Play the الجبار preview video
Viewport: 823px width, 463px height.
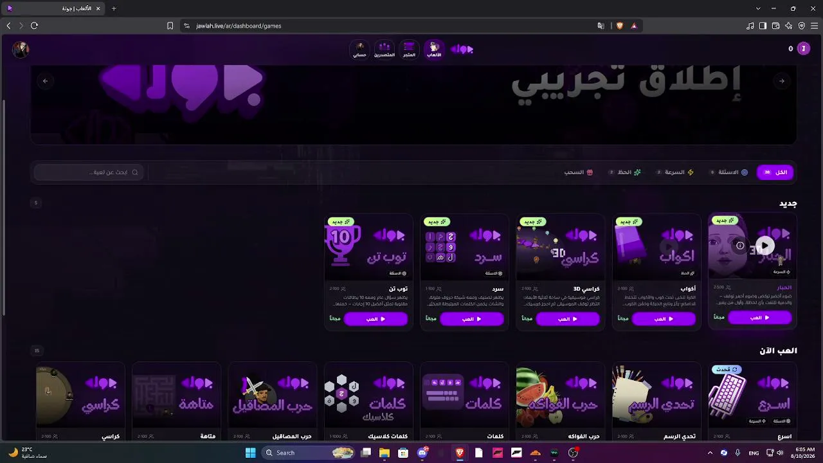764,246
